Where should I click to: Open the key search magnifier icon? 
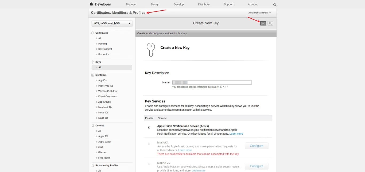tap(270, 23)
